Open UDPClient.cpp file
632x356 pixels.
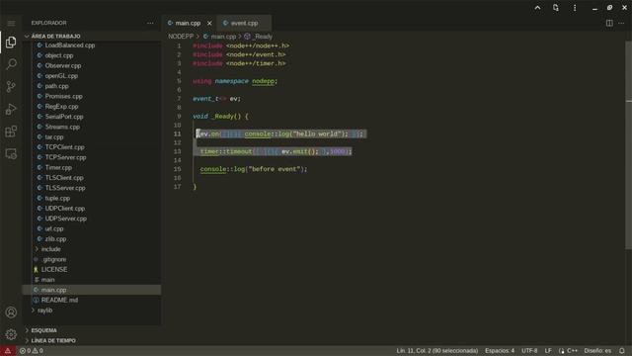tap(65, 209)
